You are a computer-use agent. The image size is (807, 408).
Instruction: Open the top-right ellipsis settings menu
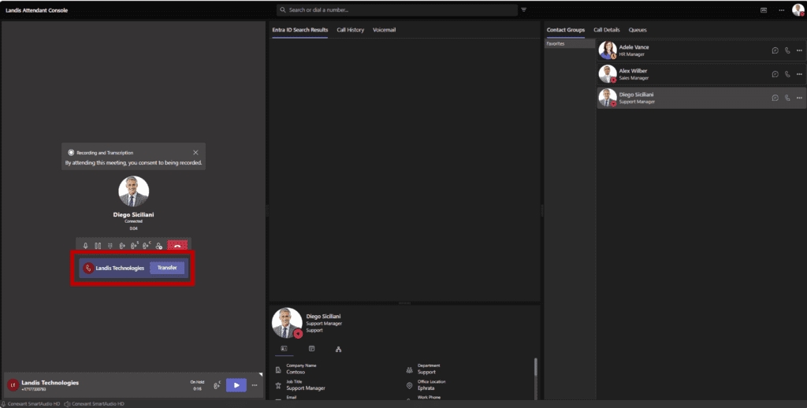[x=781, y=10]
